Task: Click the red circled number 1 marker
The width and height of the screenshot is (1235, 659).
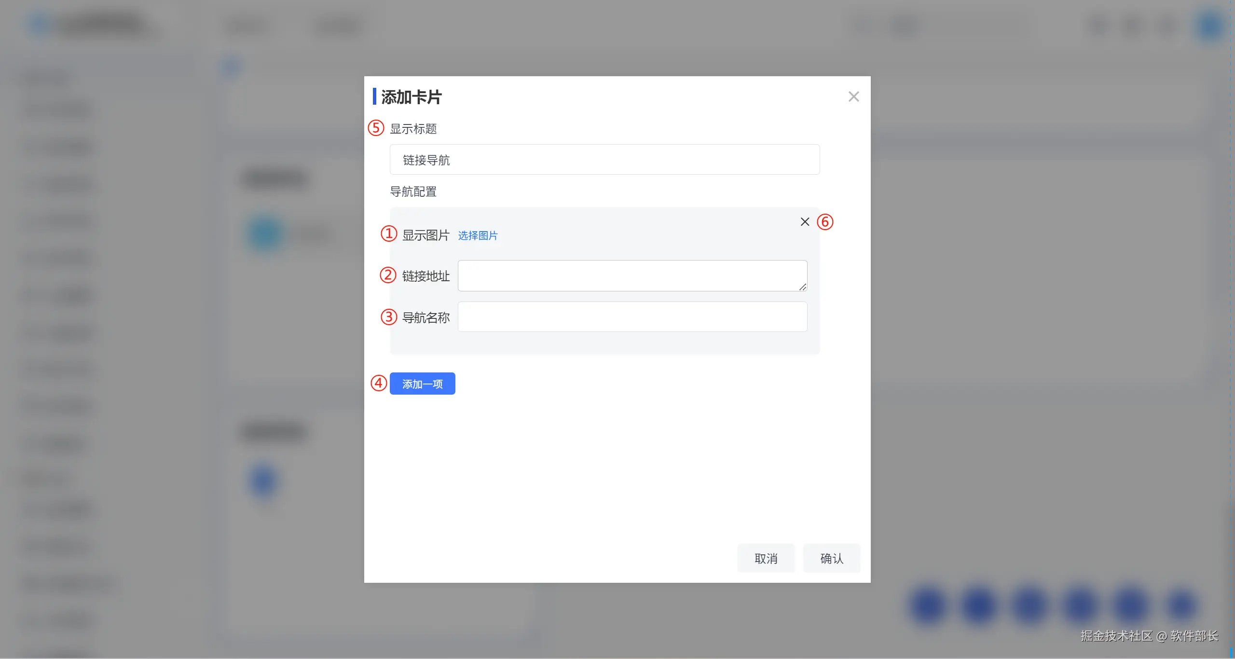Action: pyautogui.click(x=388, y=233)
